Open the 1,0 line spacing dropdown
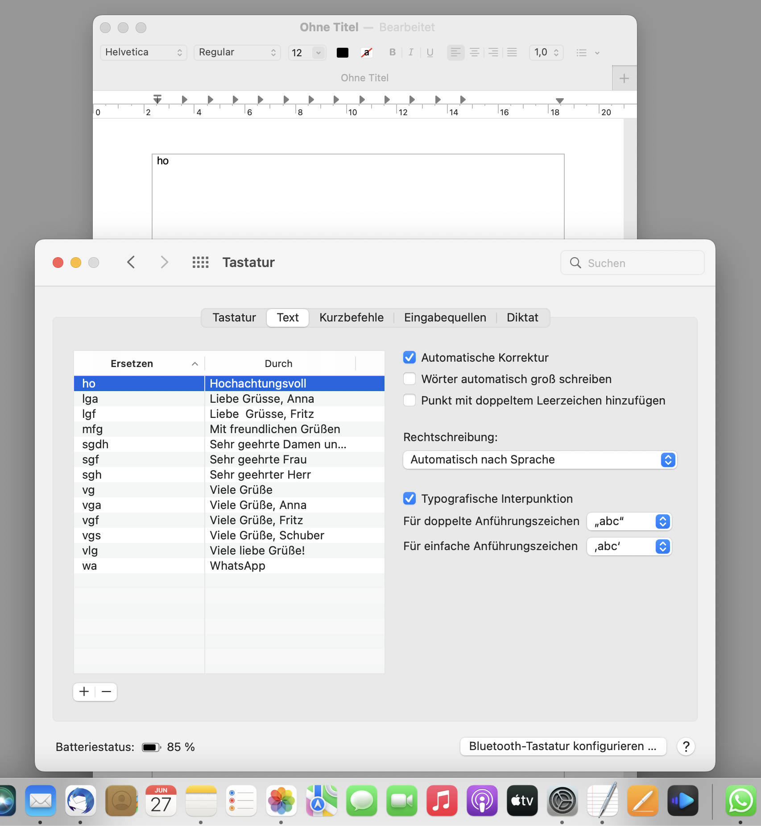 [546, 53]
